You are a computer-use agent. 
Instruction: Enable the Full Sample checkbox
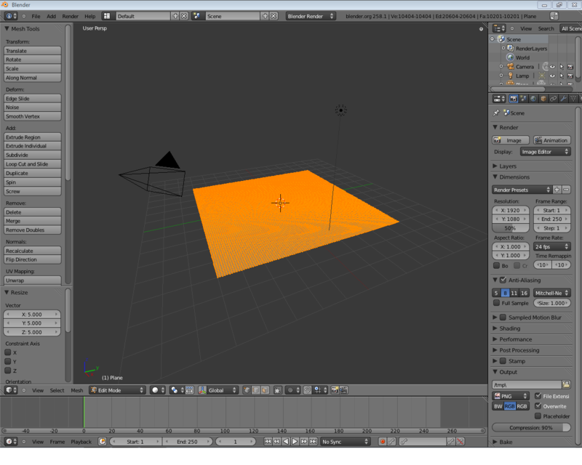[496, 303]
